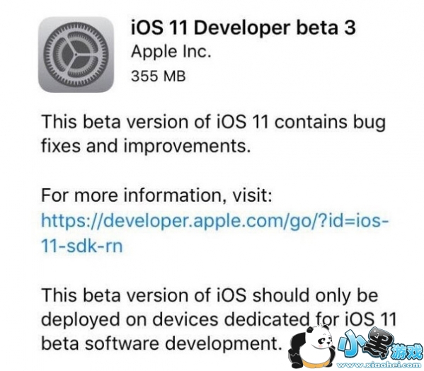Tap the Settings gear app icon
The height and width of the screenshot is (371, 424).
point(76,55)
